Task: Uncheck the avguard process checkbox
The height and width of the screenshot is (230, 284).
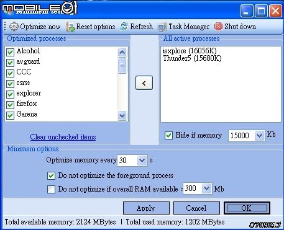Action: (10, 63)
